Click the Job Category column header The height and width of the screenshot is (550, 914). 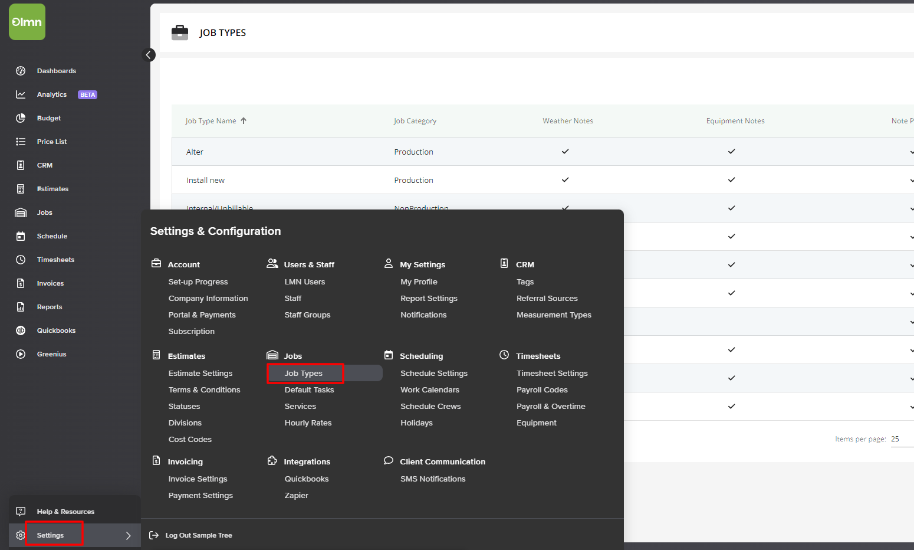pos(415,121)
